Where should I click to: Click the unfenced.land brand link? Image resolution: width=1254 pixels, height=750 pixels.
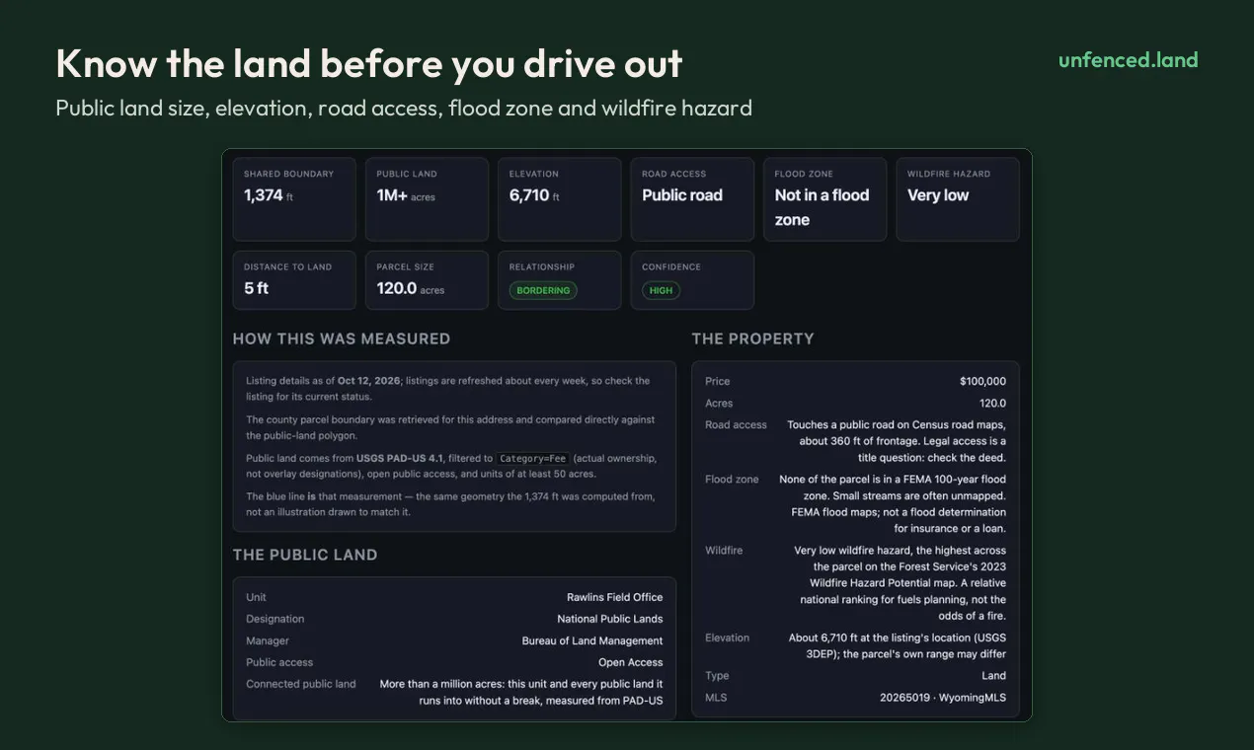(1128, 60)
